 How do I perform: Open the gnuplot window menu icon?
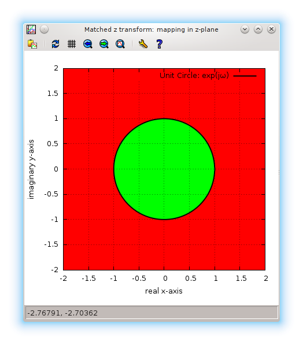[x=31, y=29]
